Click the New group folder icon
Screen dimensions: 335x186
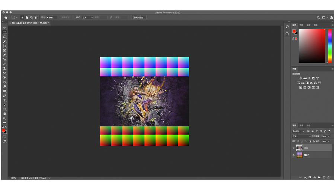tap(319, 177)
